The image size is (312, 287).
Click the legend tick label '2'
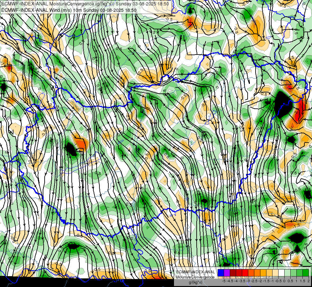pos(308,281)
